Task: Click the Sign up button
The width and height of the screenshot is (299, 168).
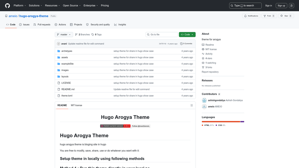Action: tap(281, 6)
